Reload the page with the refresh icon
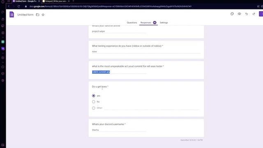Image resolution: width=263 pixels, height=148 pixels. pos(19,7)
